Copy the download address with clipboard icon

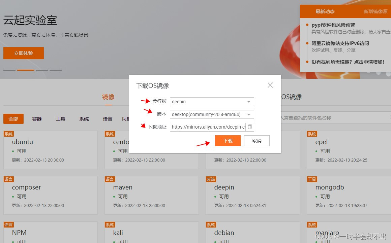pyautogui.click(x=250, y=127)
